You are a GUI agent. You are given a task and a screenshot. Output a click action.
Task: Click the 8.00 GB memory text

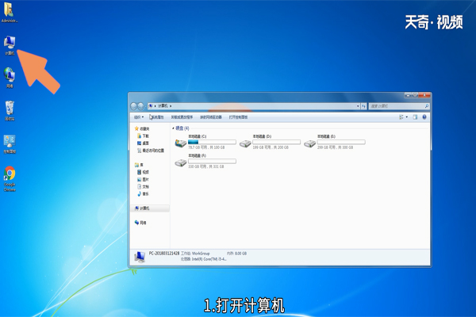[240, 254]
